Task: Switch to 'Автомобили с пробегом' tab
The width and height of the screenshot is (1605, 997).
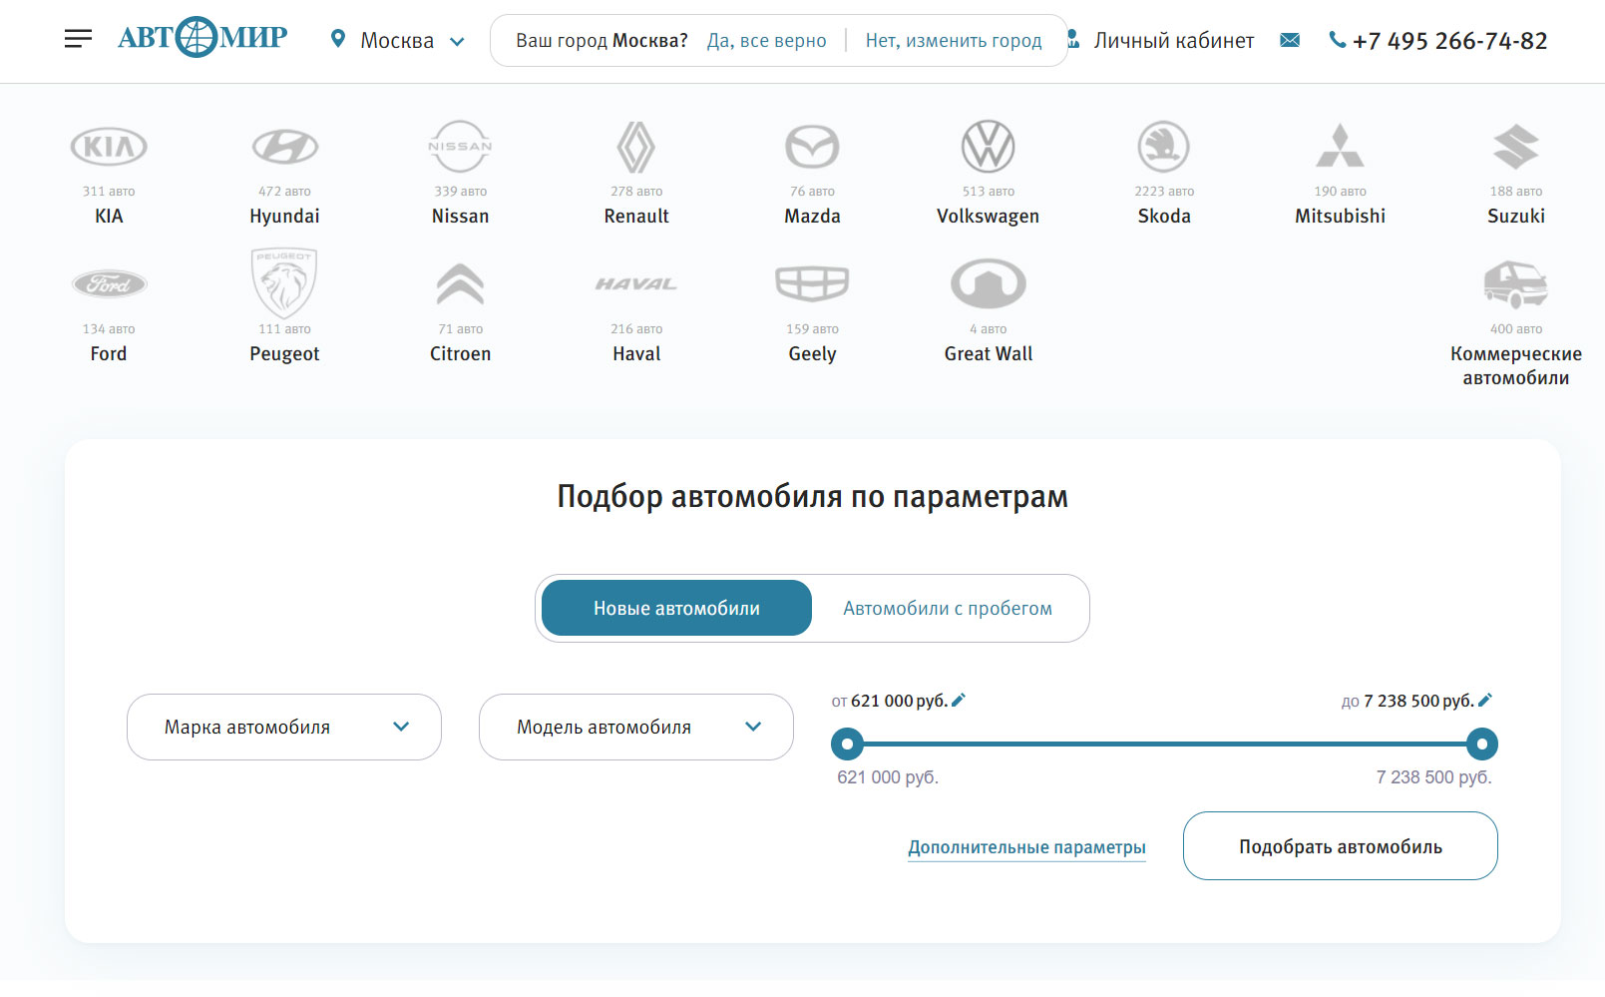Action: tap(948, 608)
